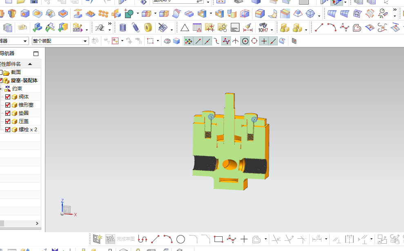Click the rectangle selection mode icon

pos(150,41)
